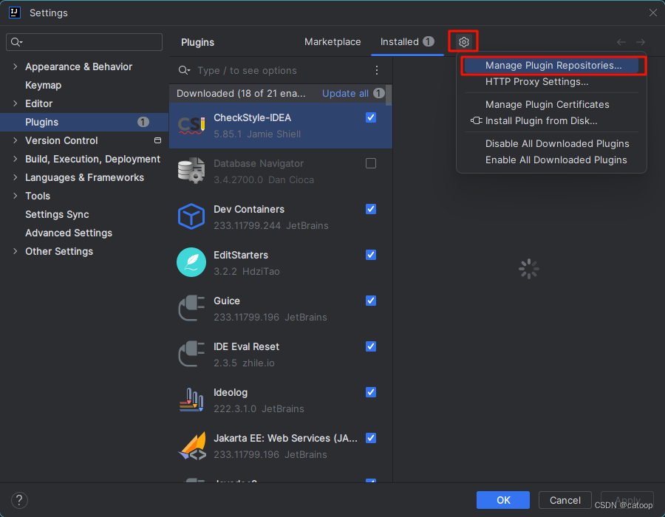Viewport: 665px width, 517px height.
Task: Click the update badge next to Update all
Action: [x=379, y=93]
